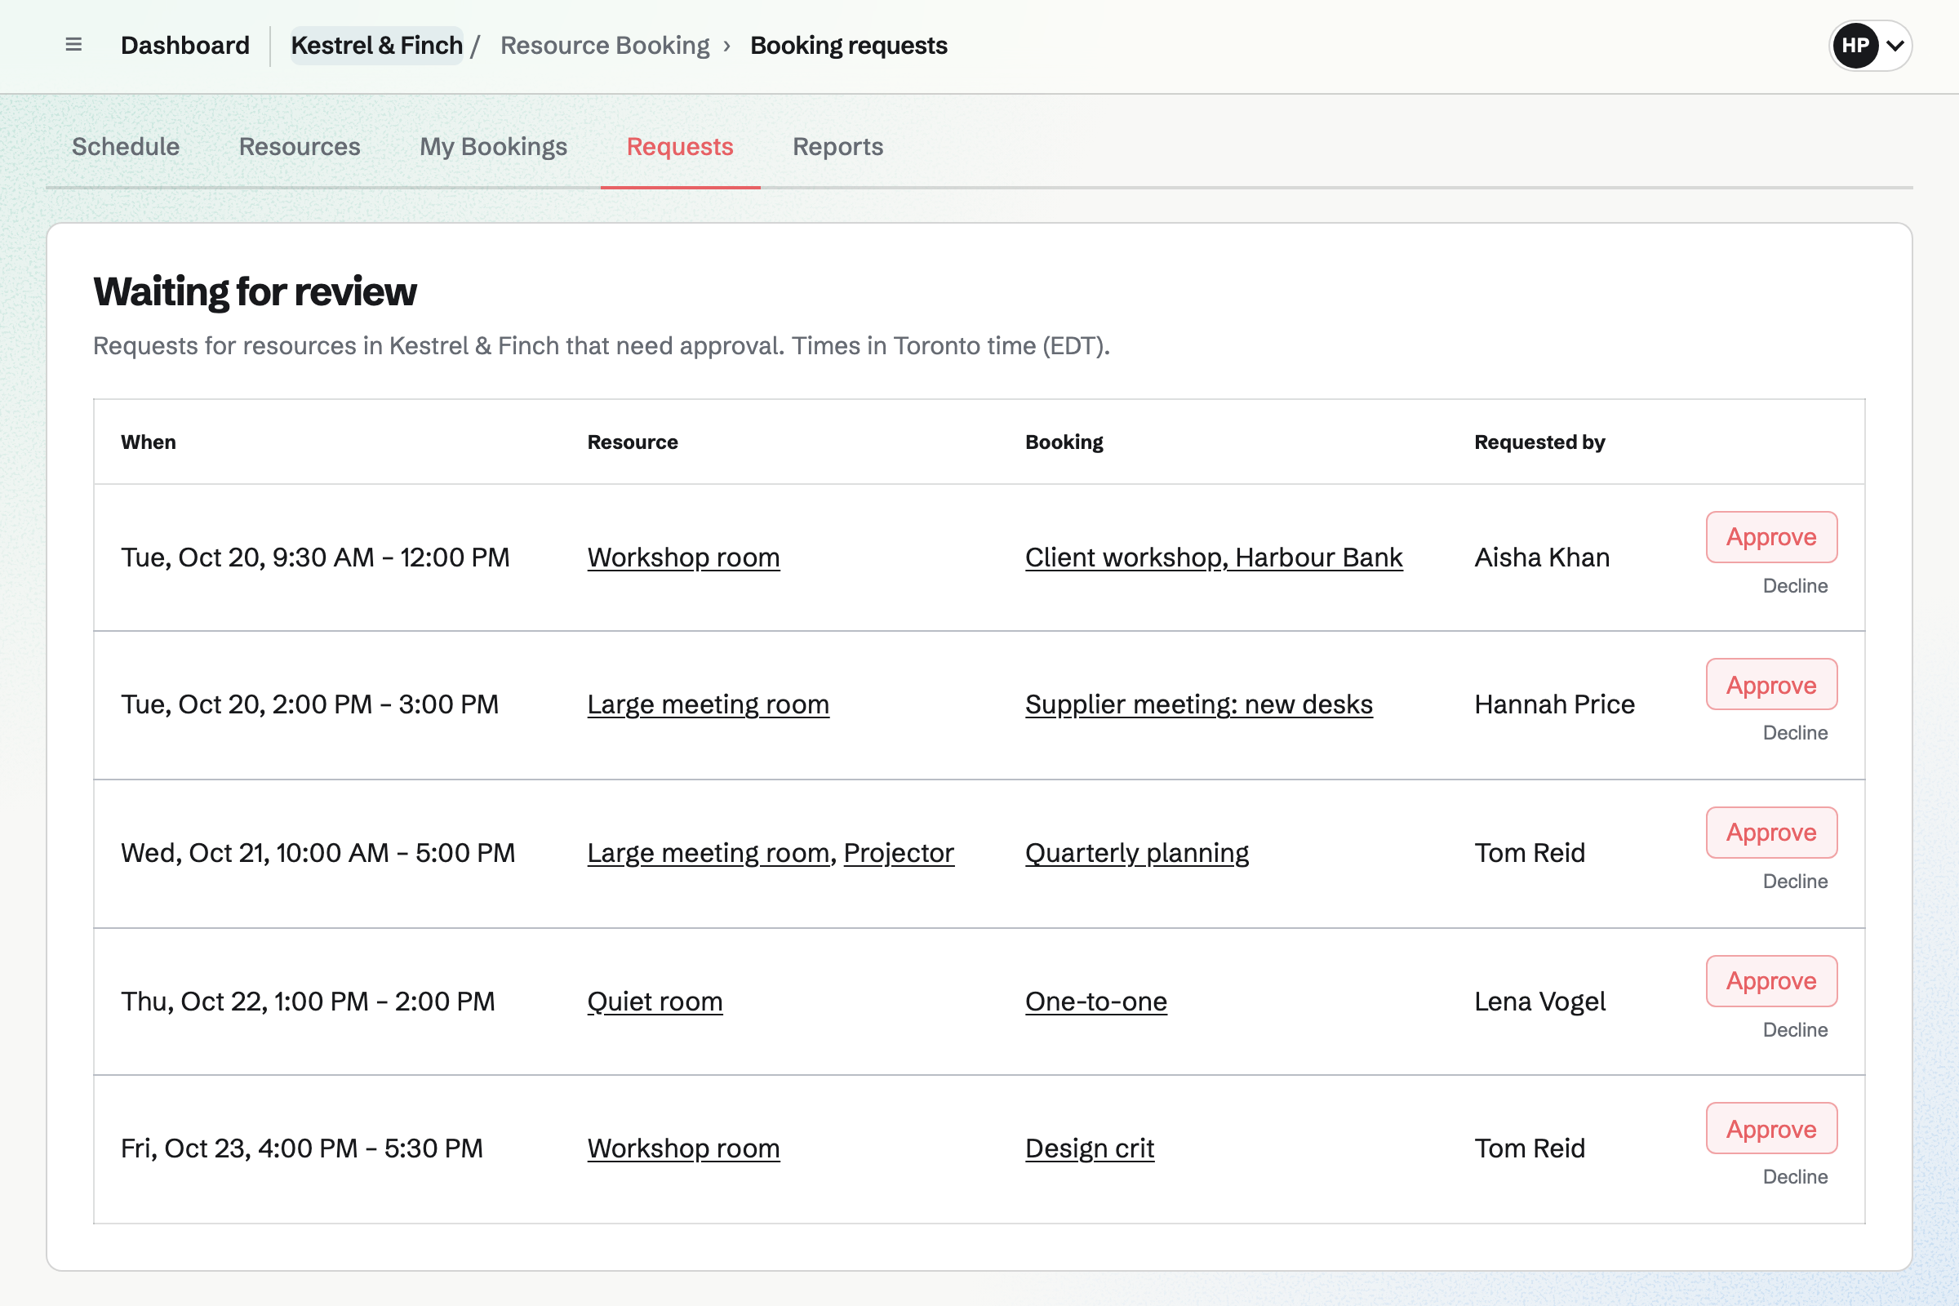Open the Resource Booking breadcrumb

[605, 45]
